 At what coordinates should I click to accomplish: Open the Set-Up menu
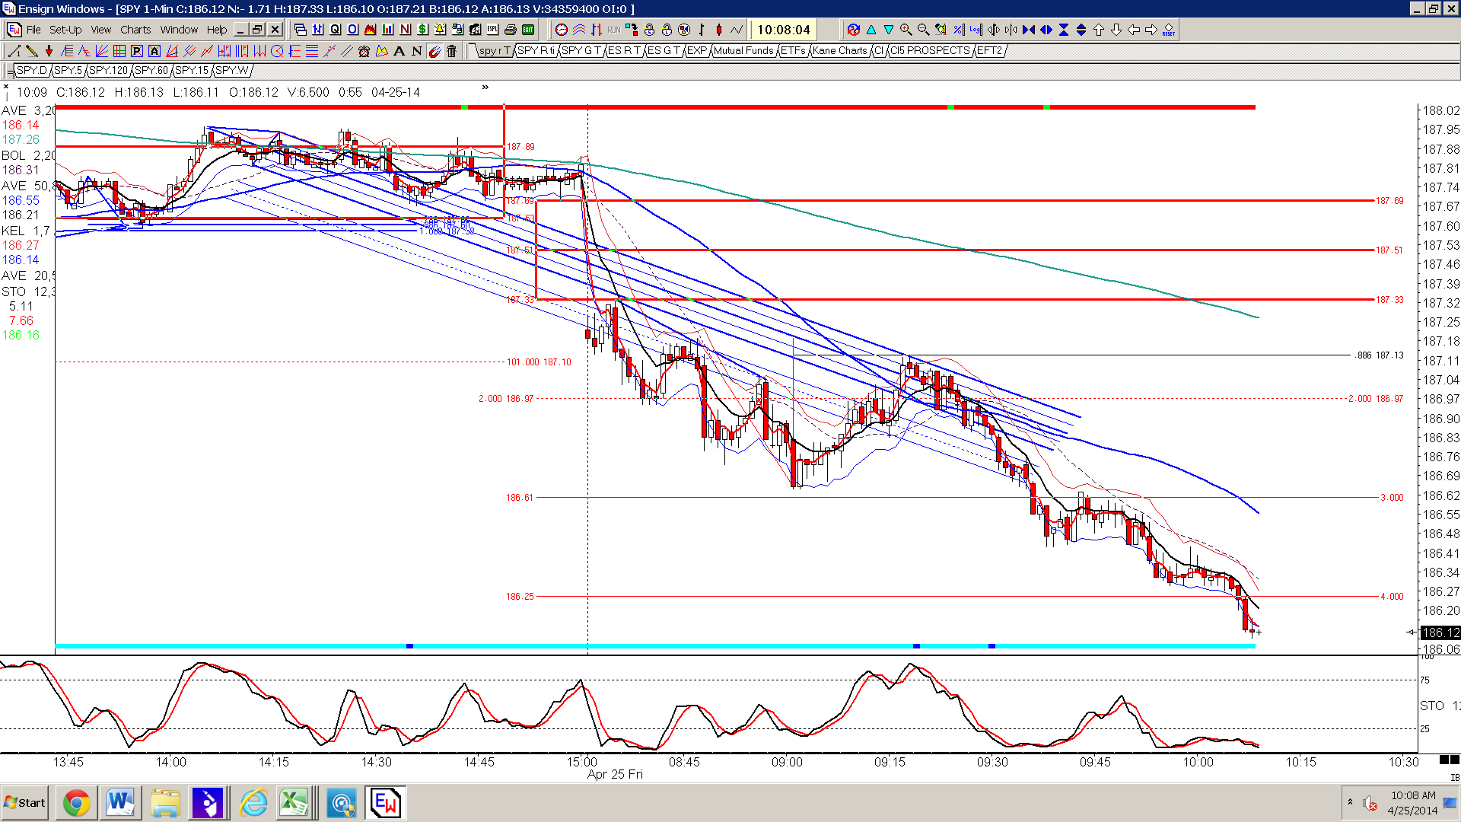point(65,30)
